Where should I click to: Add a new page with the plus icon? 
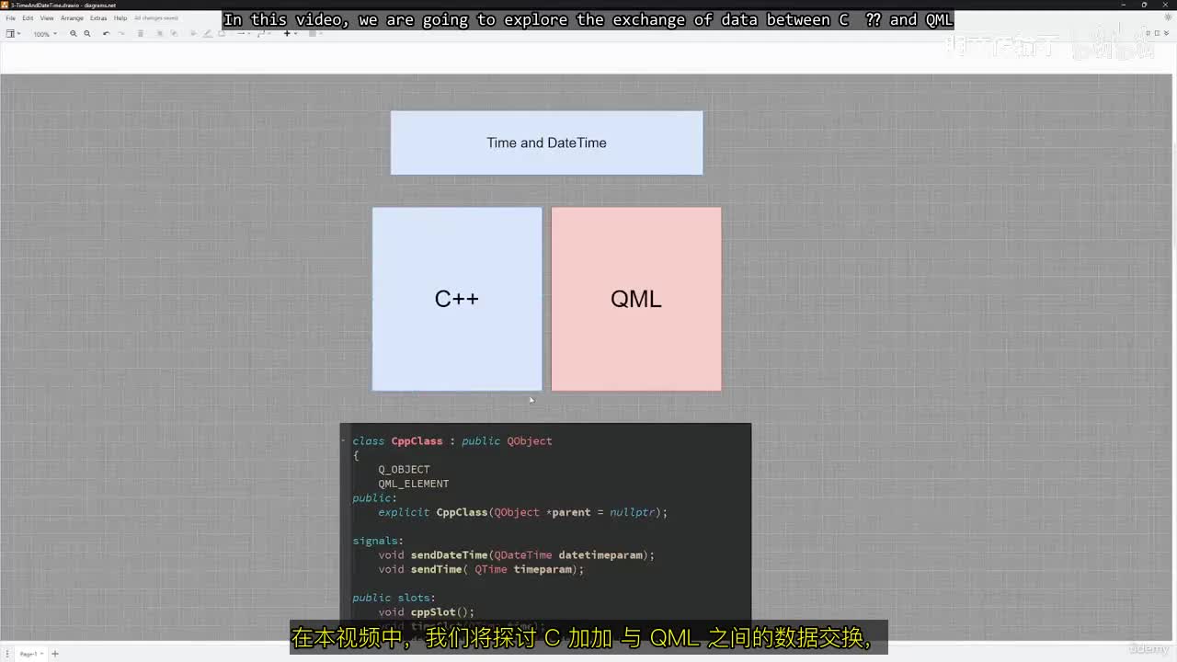click(55, 654)
